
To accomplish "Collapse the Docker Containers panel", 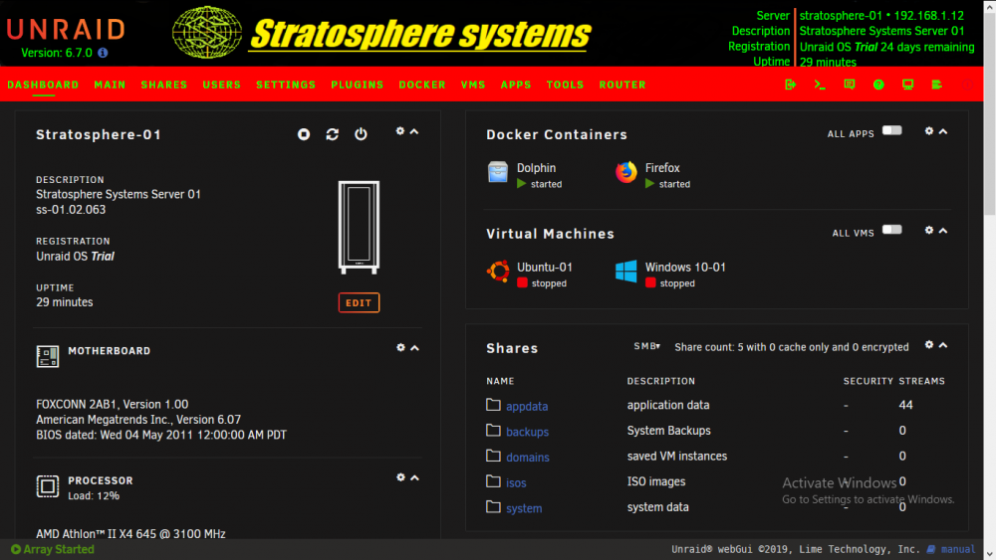I will click(x=943, y=131).
